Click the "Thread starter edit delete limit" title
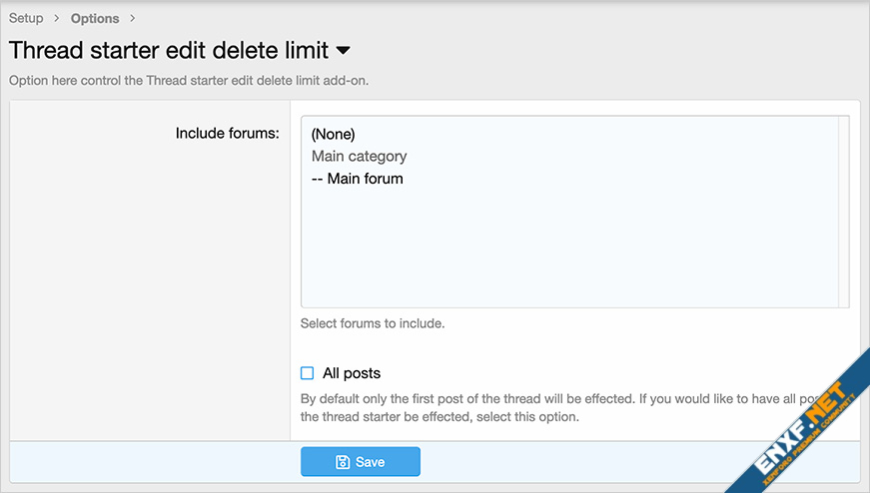 (170, 50)
